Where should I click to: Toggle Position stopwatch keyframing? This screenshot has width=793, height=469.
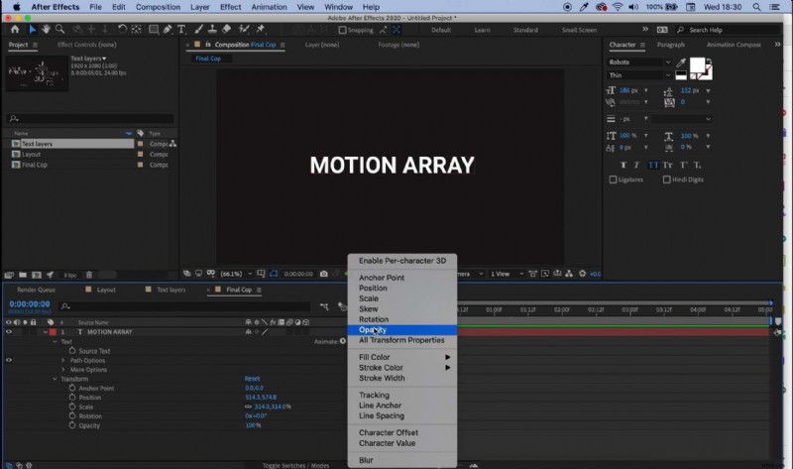(72, 398)
